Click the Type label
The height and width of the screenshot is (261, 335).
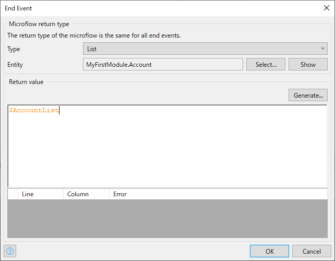(14, 49)
